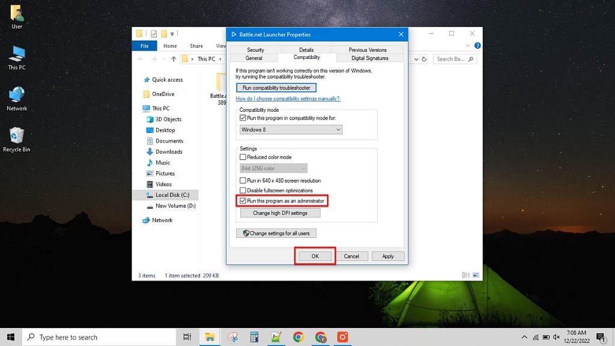Select Local Disk (C:) in navigation pane
Image resolution: width=615 pixels, height=346 pixels.
(166, 195)
